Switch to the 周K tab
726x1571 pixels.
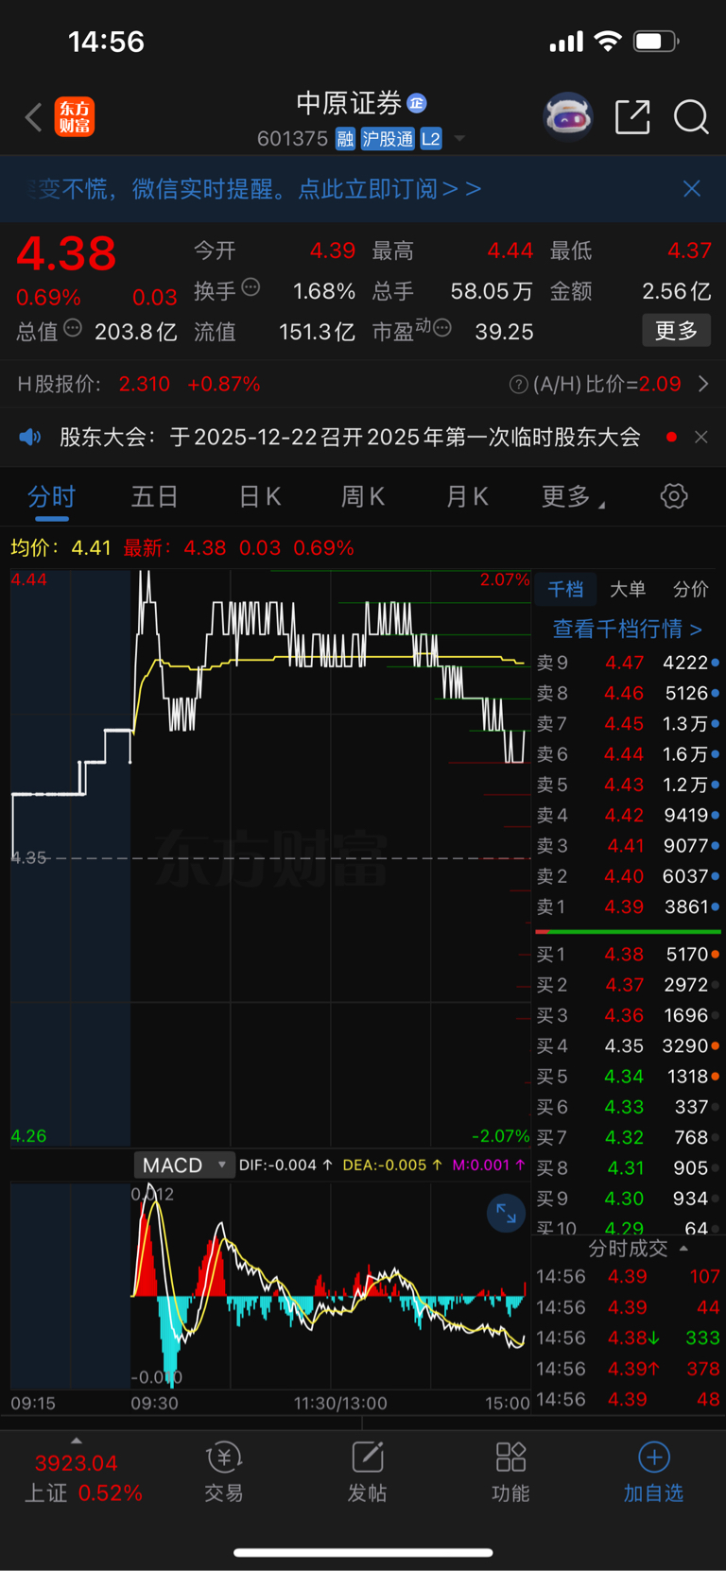click(x=363, y=496)
